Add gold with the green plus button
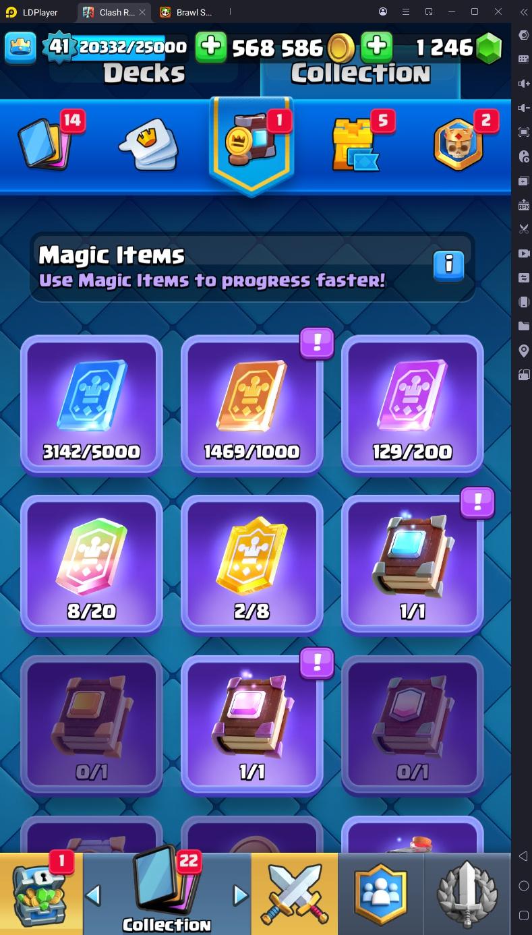The height and width of the screenshot is (935, 532). tap(211, 47)
